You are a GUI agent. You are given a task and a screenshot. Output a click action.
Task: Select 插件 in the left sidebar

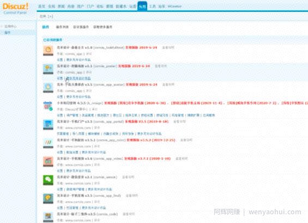point(8,32)
